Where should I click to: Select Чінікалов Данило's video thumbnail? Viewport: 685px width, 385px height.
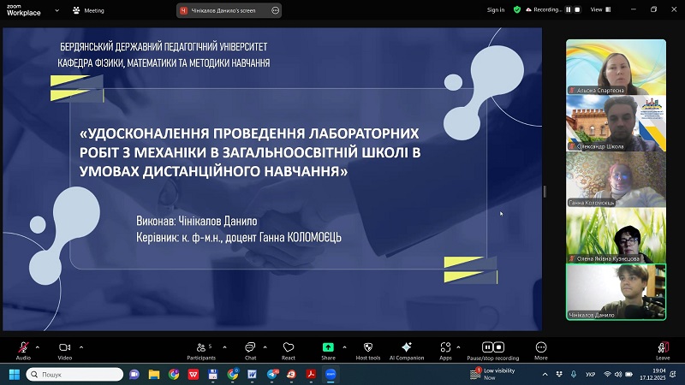(616, 292)
